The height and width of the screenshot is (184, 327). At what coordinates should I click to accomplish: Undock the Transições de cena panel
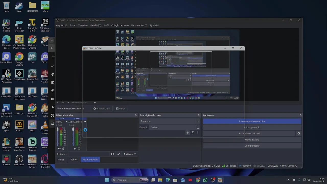tap(199, 115)
